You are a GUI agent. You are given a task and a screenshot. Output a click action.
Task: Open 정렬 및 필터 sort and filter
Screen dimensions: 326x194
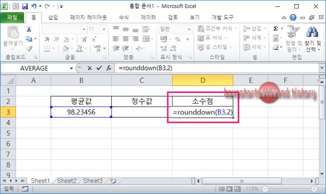coord(293,39)
